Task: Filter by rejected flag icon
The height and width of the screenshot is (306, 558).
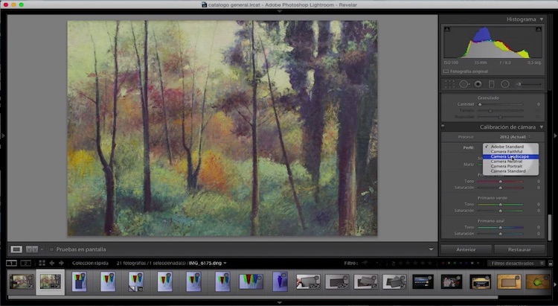Action: [x=379, y=264]
